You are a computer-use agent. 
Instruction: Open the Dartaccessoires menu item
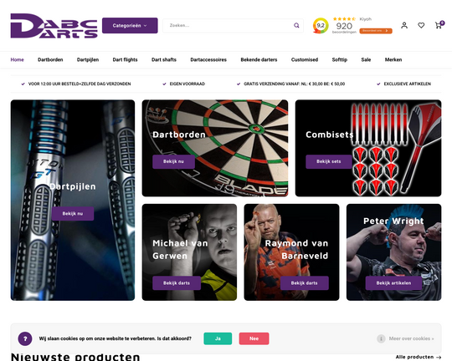pos(208,59)
